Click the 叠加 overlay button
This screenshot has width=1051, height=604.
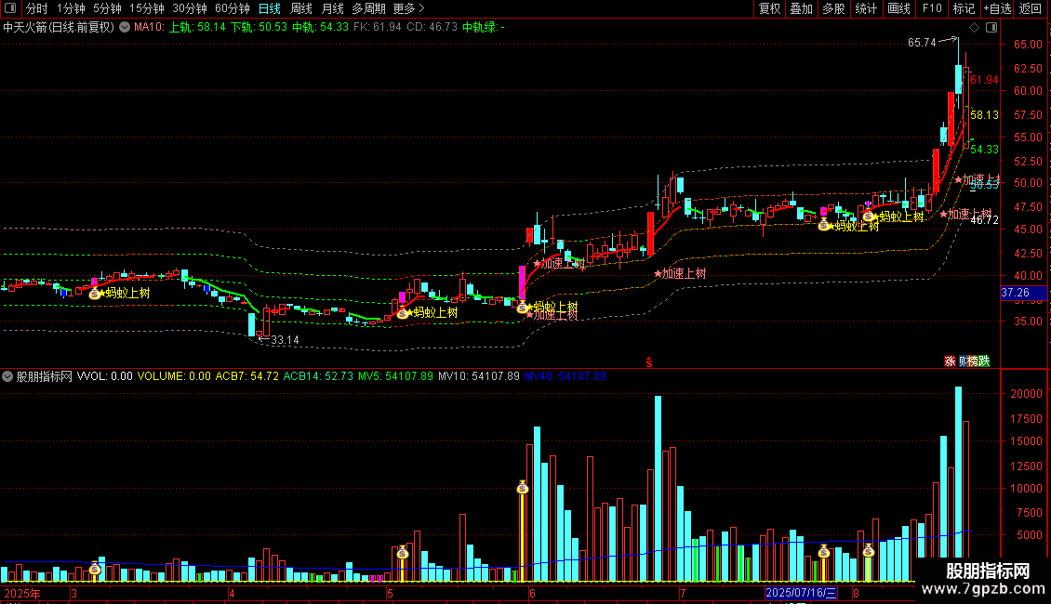point(802,8)
